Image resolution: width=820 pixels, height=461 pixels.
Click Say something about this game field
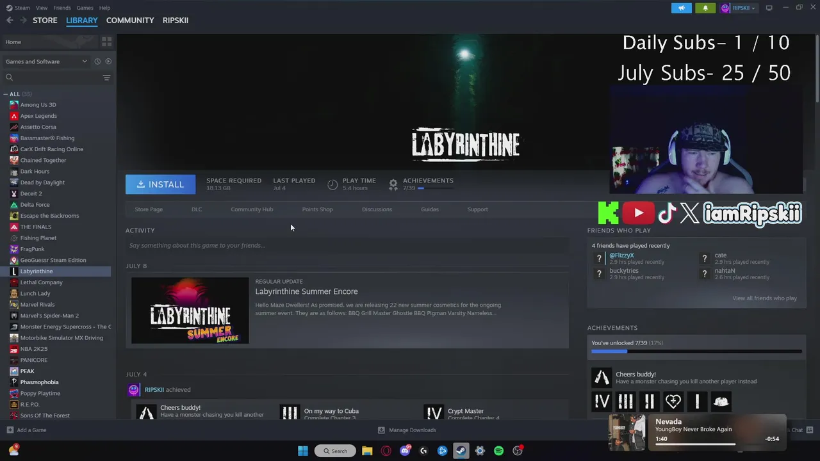(347, 245)
